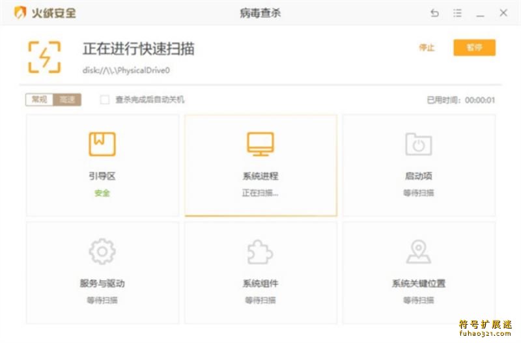Click 等待扫描 under 系统关键位置
Screen dimensions: 521x343
pyautogui.click(x=419, y=301)
